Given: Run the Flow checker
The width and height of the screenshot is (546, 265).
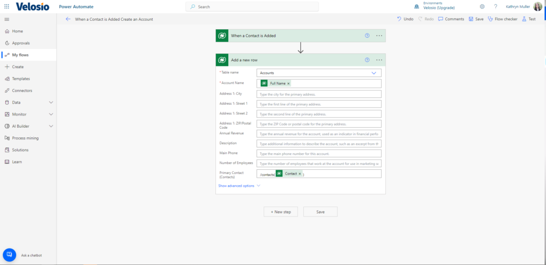Looking at the screenshot, I should 502,19.
